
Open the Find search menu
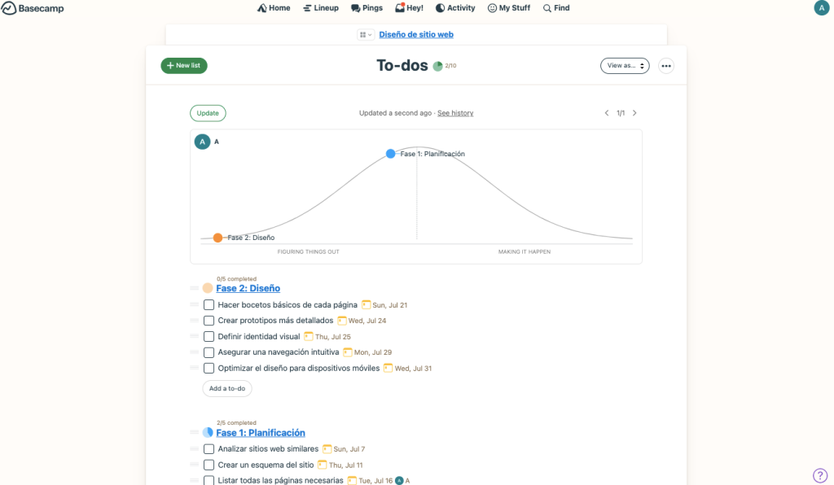[557, 8]
